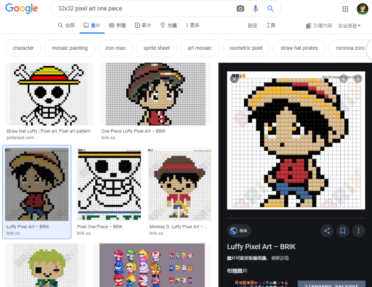Screen dimensions: 372x287
Task: Expand the SafeSearch (安全搜尋) dropdown
Action: click(349, 26)
